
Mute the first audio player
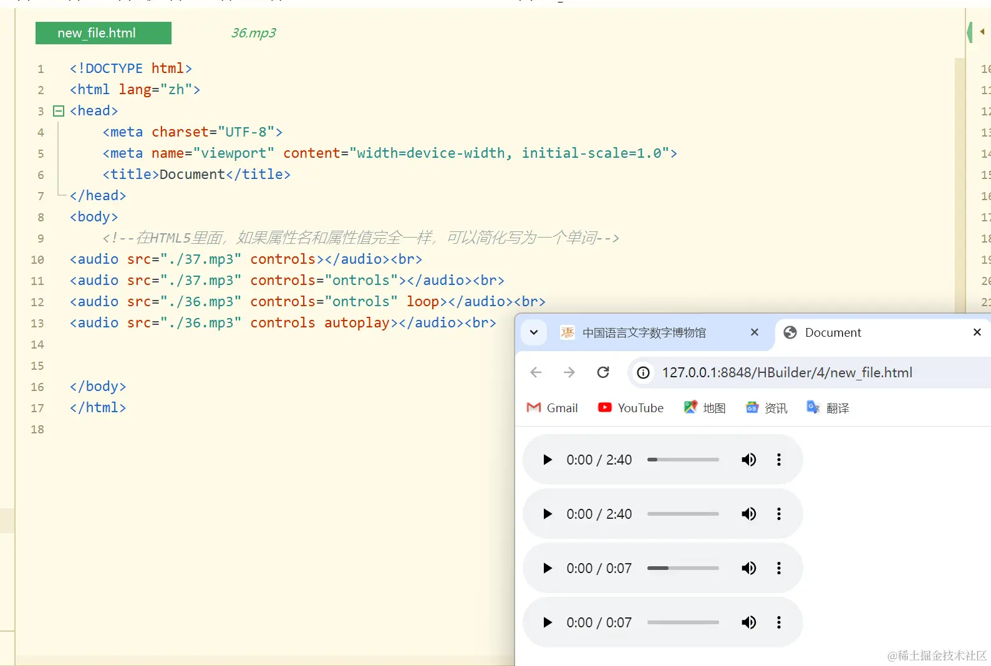[748, 460]
